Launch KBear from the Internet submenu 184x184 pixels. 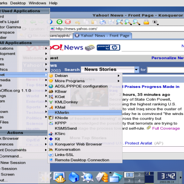click(x=85, y=92)
